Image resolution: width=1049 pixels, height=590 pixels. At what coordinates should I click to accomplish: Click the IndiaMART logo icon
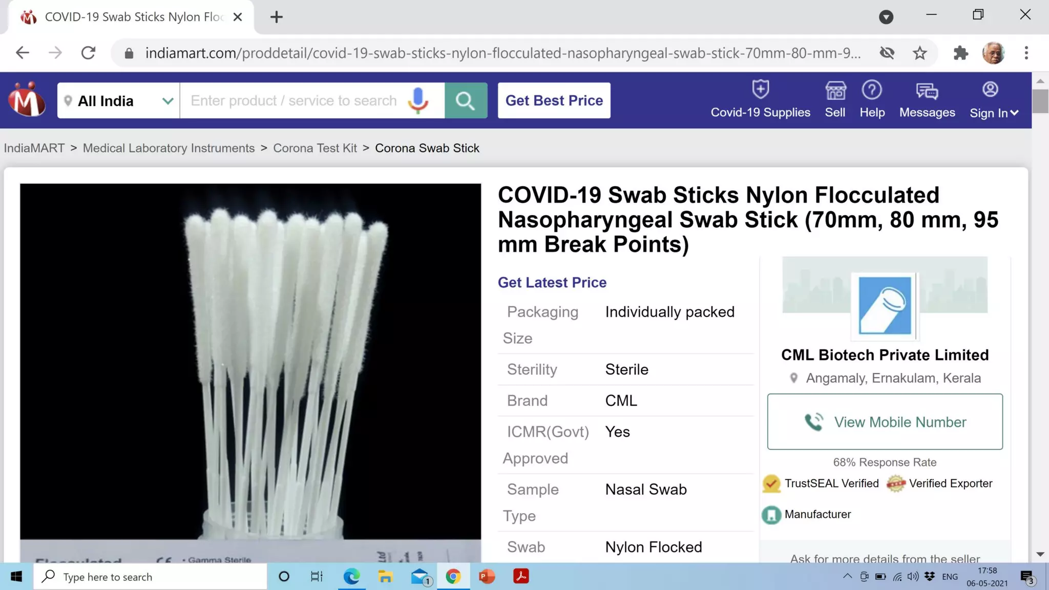(27, 100)
